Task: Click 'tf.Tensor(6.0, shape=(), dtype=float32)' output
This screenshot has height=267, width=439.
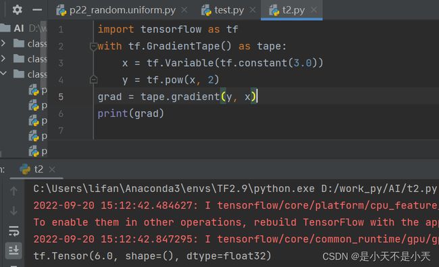Action: click(152, 256)
